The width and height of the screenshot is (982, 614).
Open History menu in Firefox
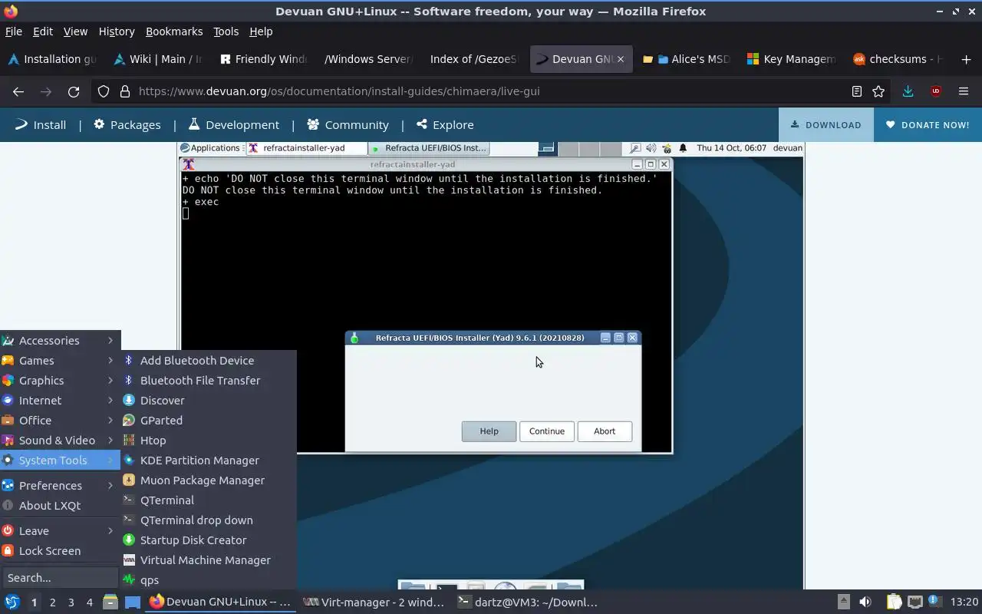click(117, 31)
